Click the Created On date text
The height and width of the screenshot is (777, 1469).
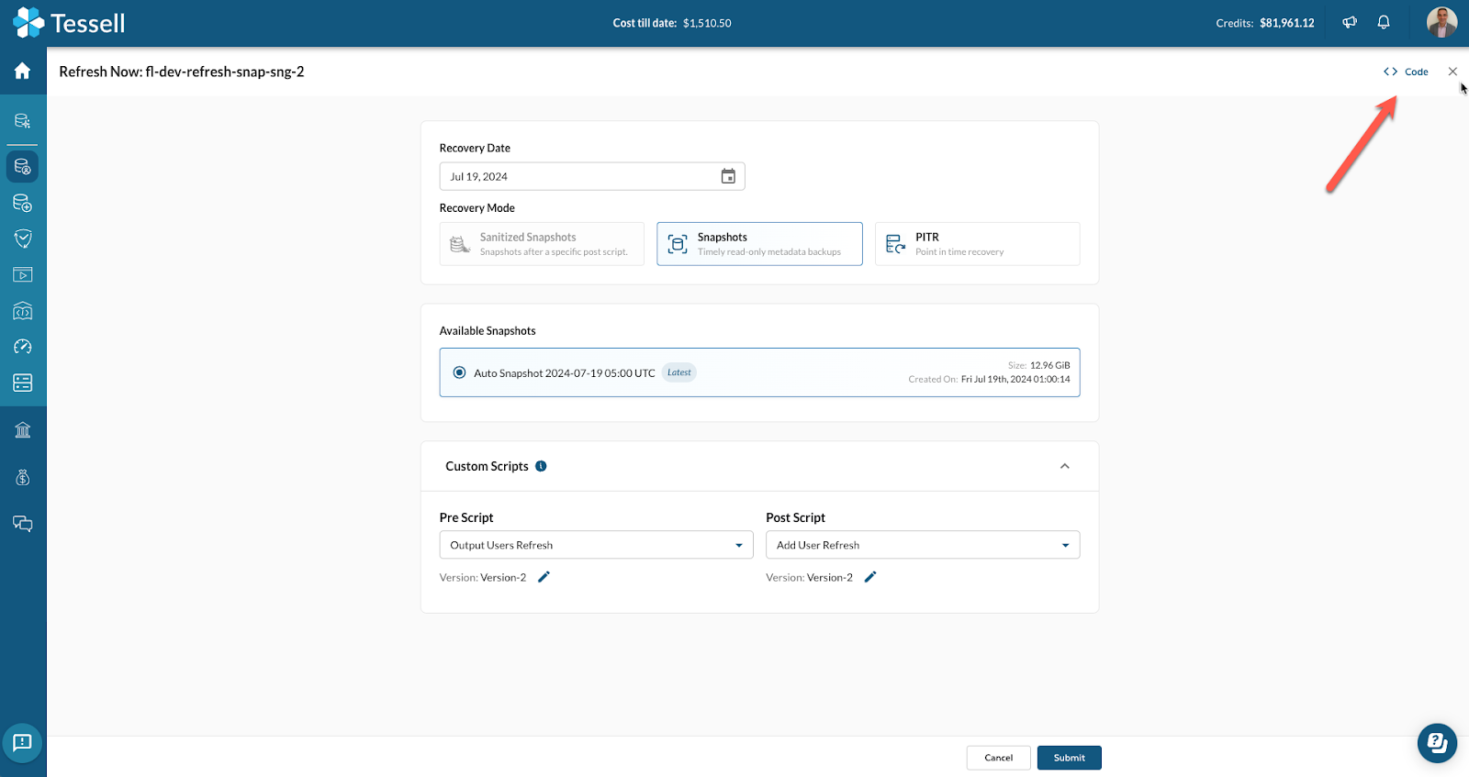[x=1015, y=379]
